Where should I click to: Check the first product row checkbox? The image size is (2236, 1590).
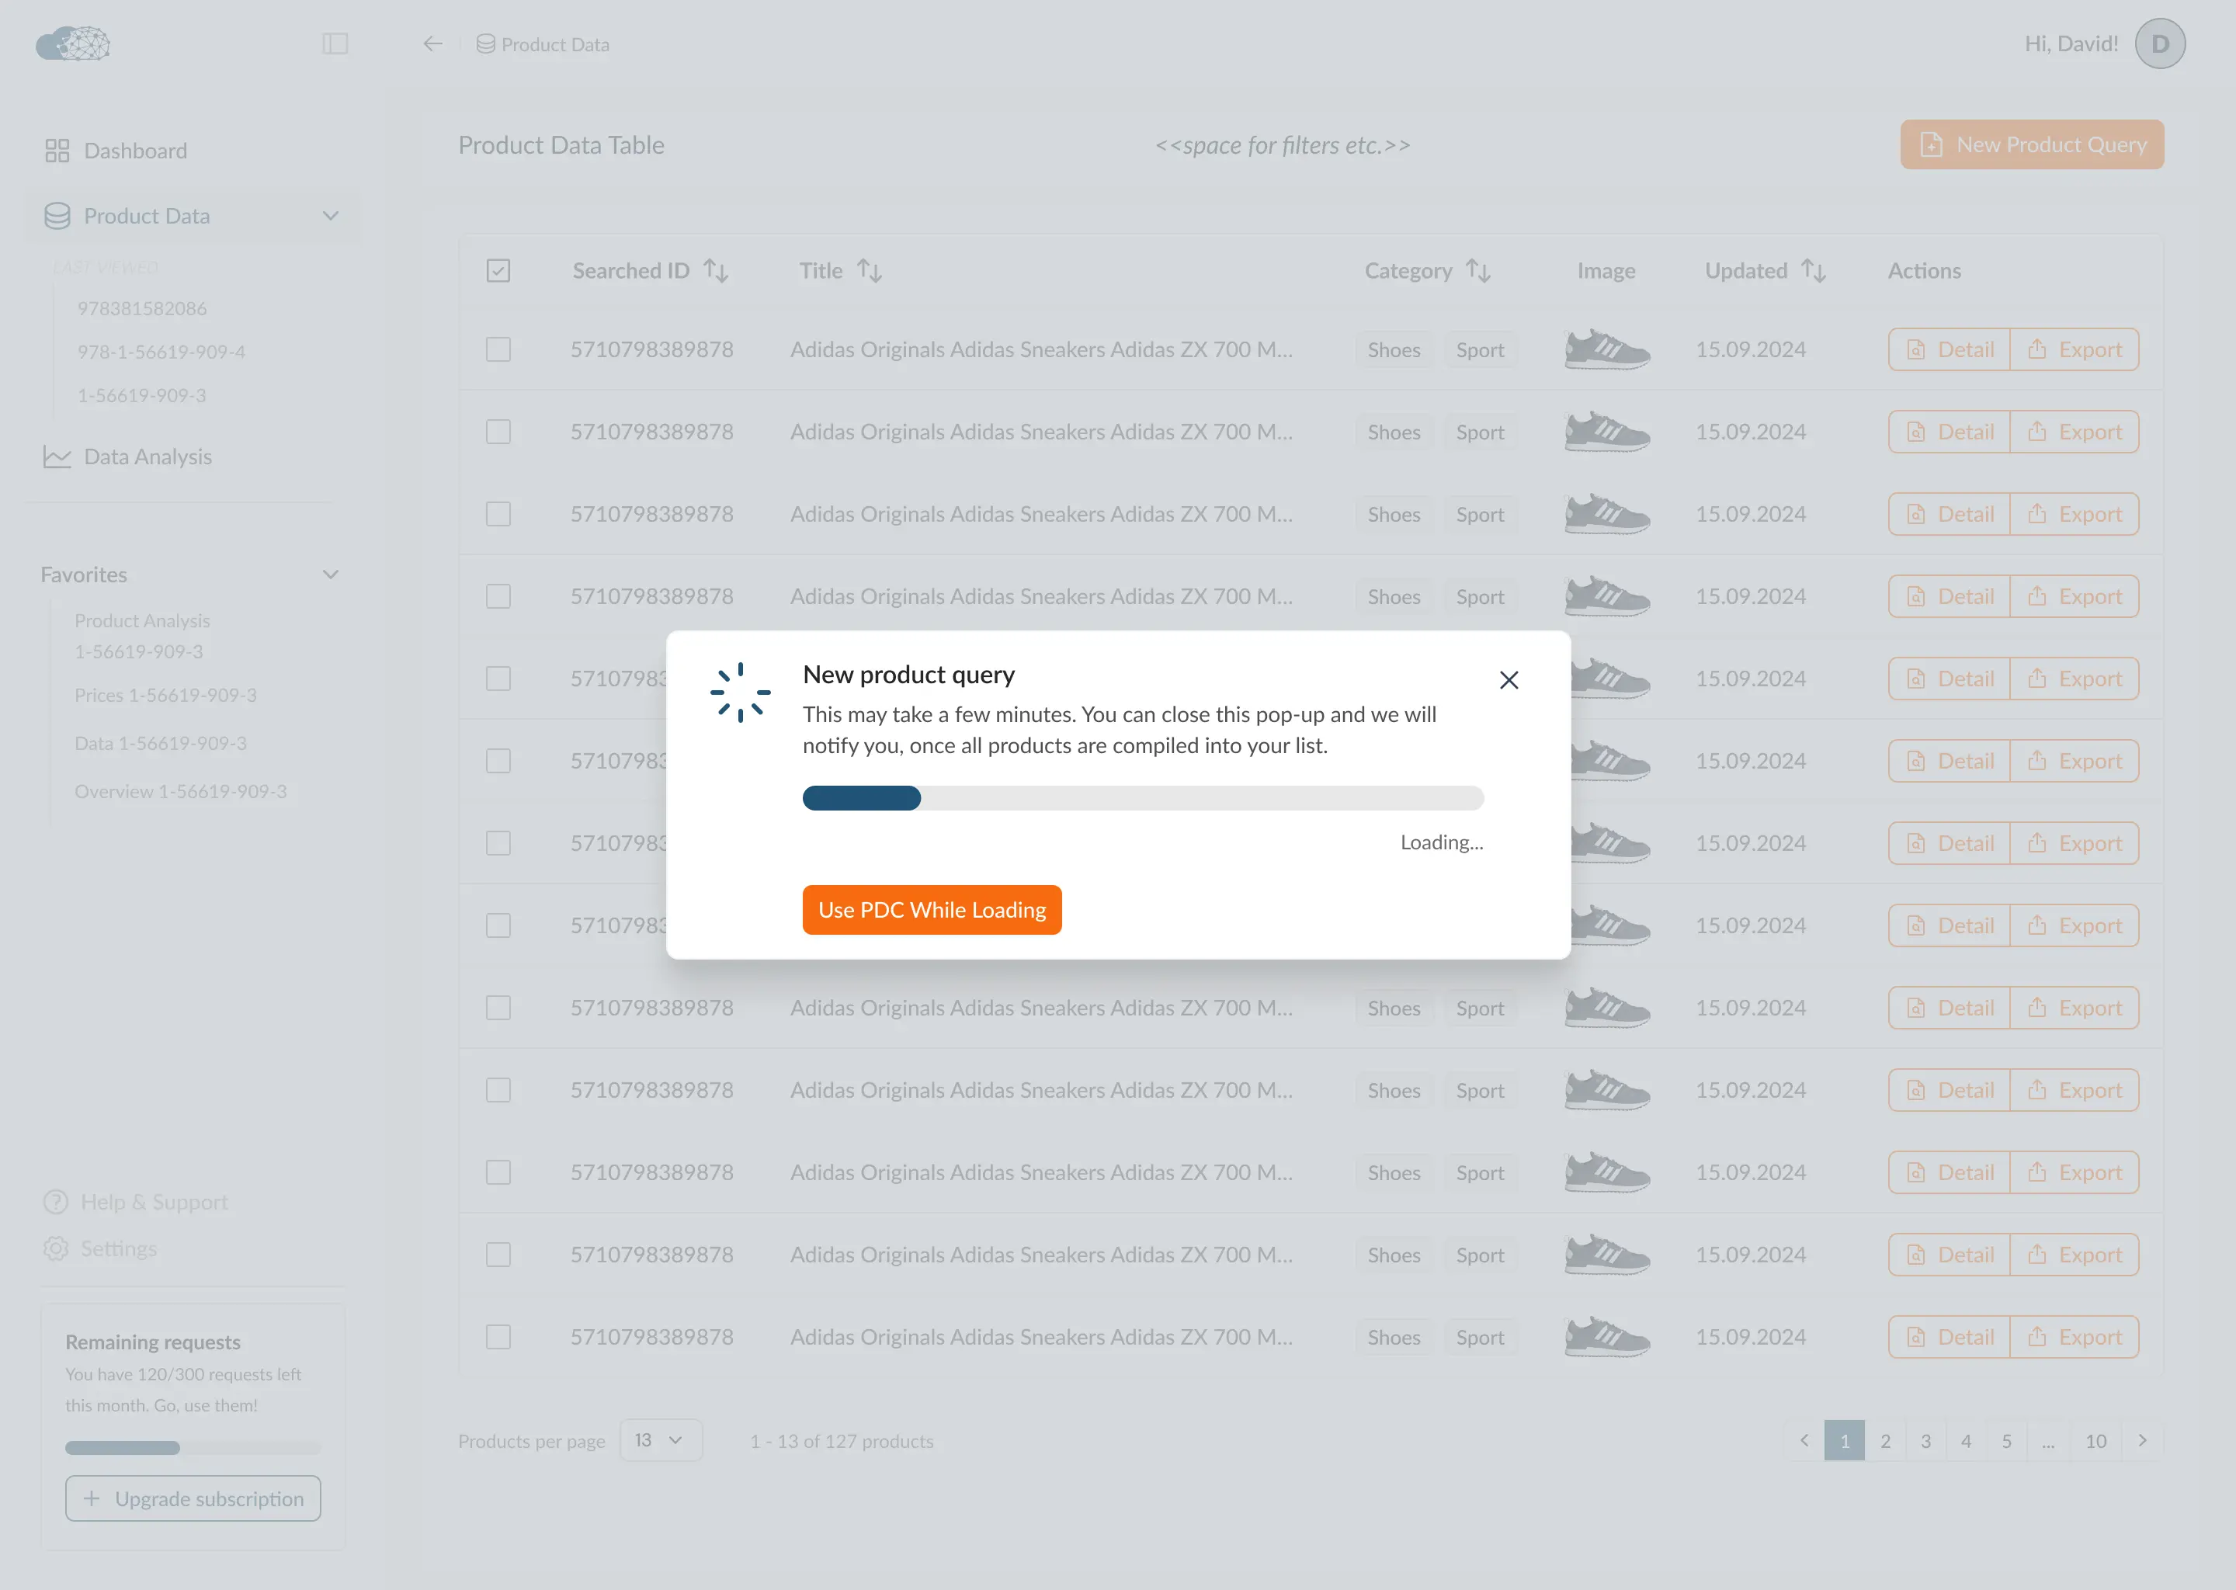click(x=498, y=349)
